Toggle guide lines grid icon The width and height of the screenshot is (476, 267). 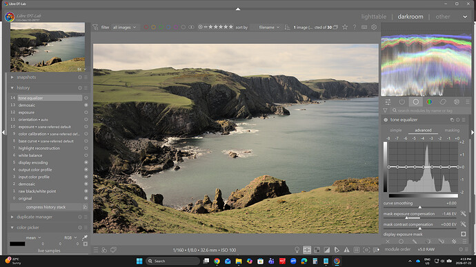(357, 250)
